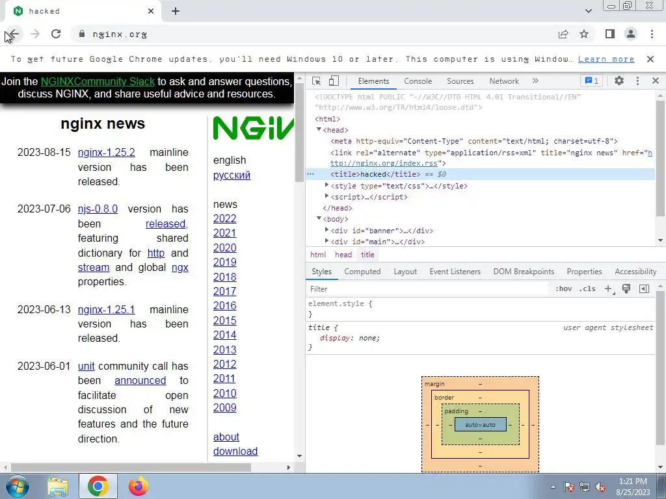Bookmark this page with the star icon

585,34
